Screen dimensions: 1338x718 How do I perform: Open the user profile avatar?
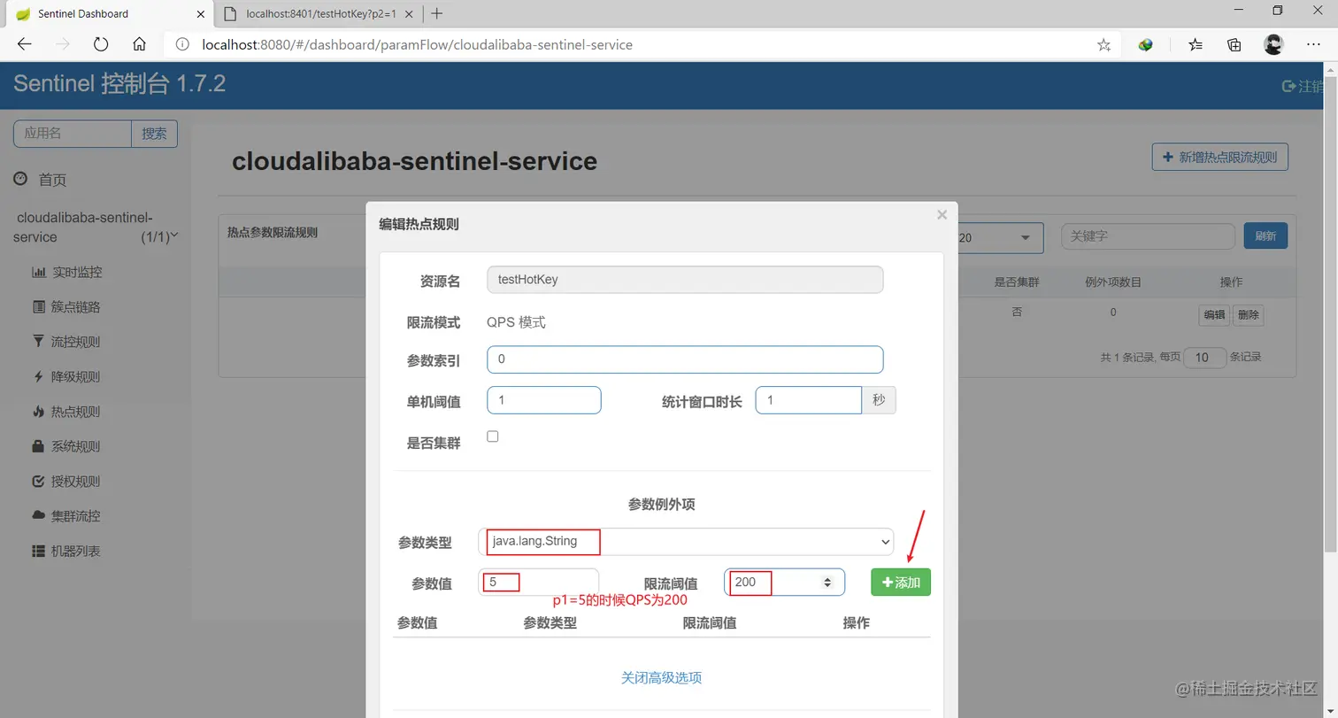click(1273, 44)
